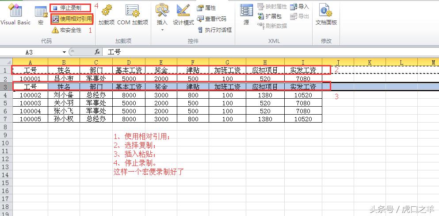Select row 2 header
The image size is (439, 216).
[x=6, y=79]
